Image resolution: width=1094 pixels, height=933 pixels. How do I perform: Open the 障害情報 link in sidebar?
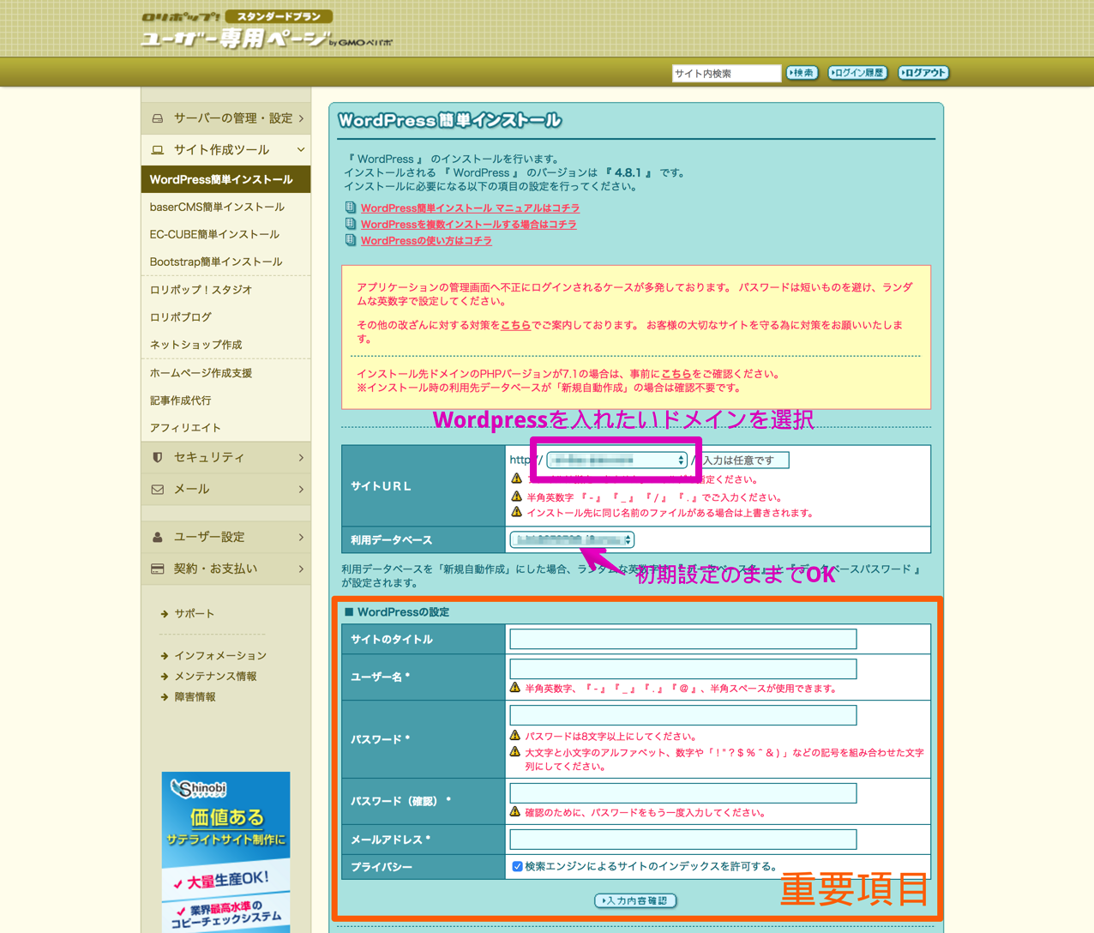click(195, 697)
